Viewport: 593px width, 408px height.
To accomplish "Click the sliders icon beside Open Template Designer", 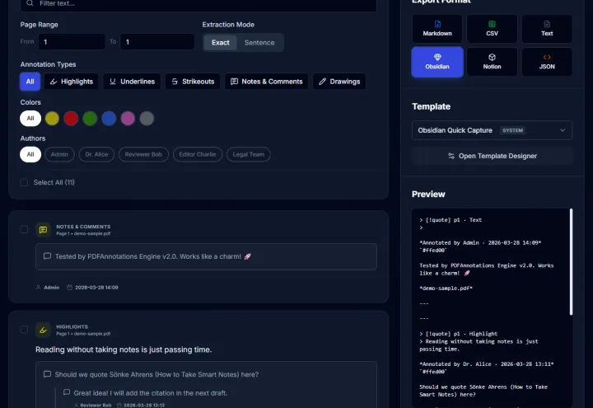I will point(451,156).
